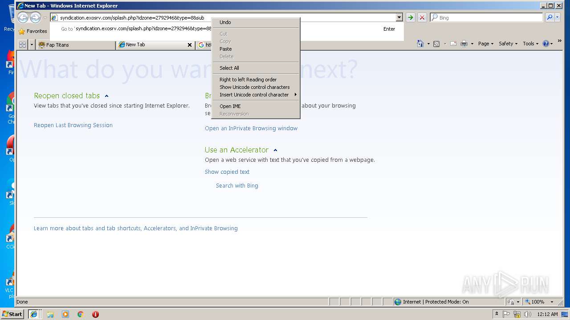Go forward using the Forward arrow
This screenshot has height=320, width=570.
35,17
